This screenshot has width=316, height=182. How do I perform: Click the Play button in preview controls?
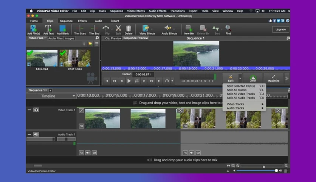coord(129,81)
